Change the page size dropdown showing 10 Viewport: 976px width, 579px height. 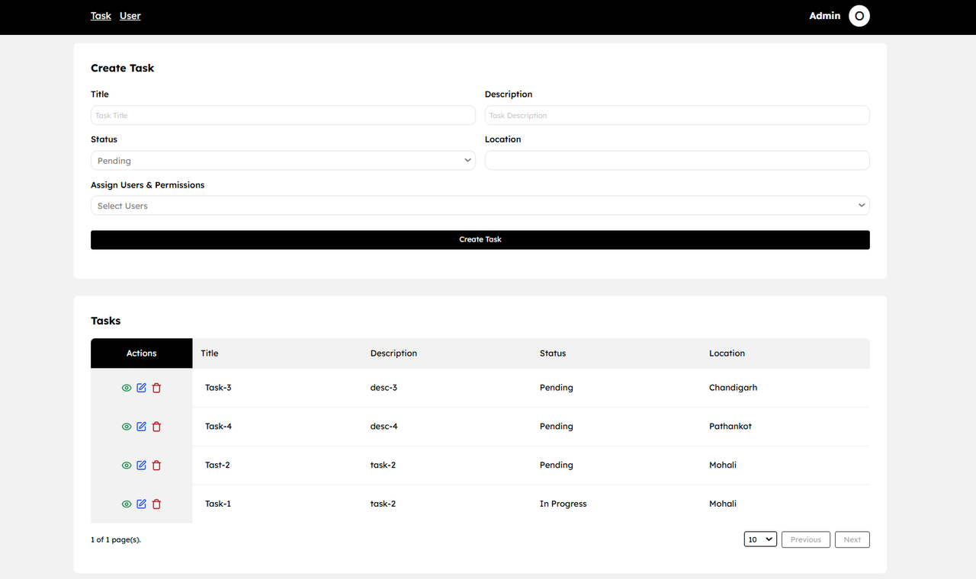click(x=760, y=539)
